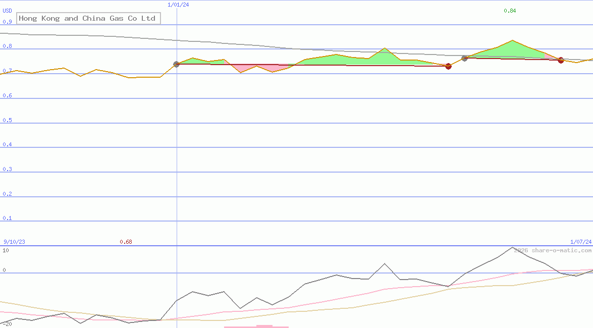The height and width of the screenshot is (328, 593).
Task: Click the -20 label on the oscillator axis
Action: tap(7, 324)
